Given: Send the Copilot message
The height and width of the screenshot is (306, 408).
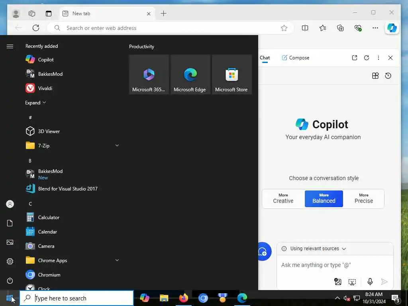Looking at the screenshot, I should pyautogui.click(x=384, y=282).
